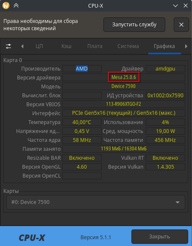
Task: Click the empty Вычислит. блок field
Action: tap(82, 96)
